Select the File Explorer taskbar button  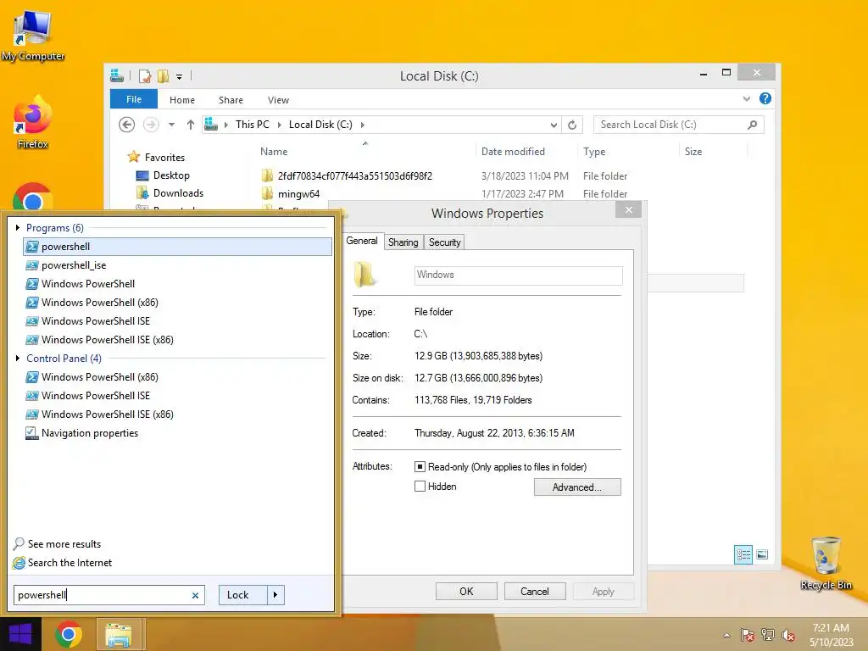119,634
